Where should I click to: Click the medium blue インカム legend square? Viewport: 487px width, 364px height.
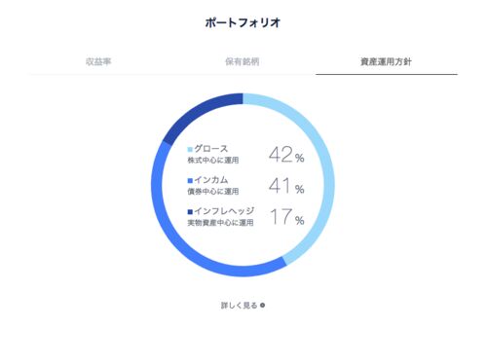tap(190, 181)
